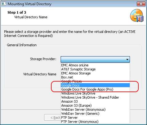This screenshot has width=147, height=125.
Task: Select Amazon S3 (Europe) entry
Action: pos(95,105)
